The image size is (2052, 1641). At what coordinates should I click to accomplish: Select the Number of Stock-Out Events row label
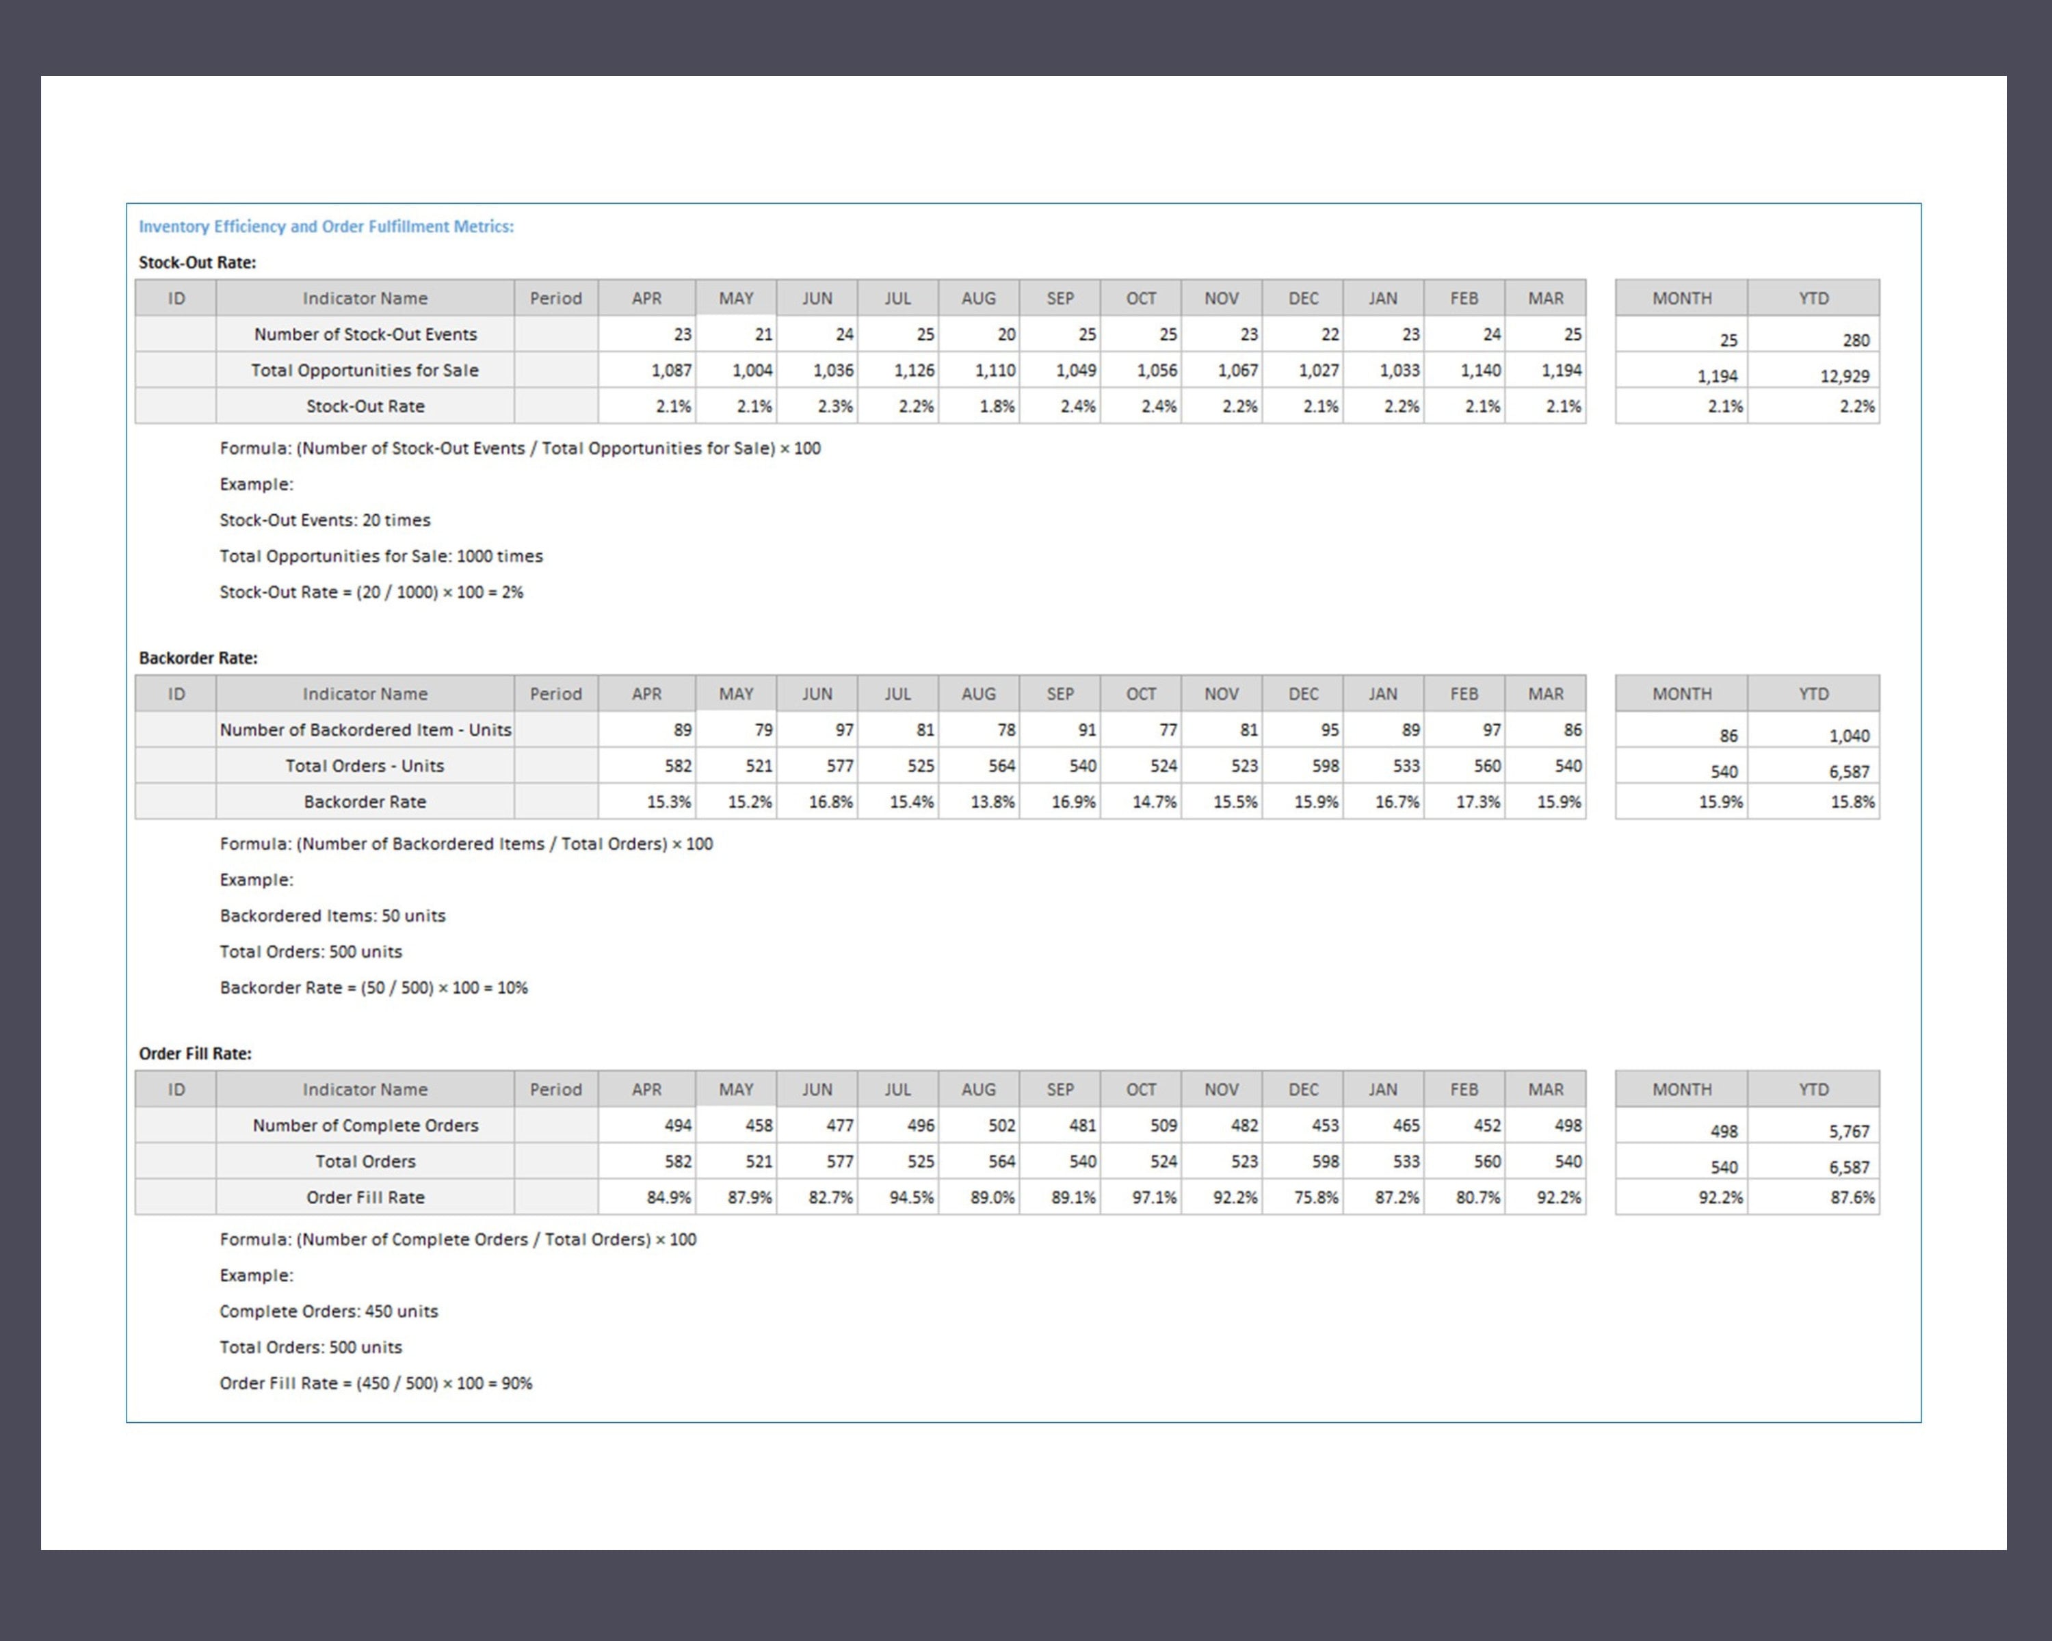365,334
